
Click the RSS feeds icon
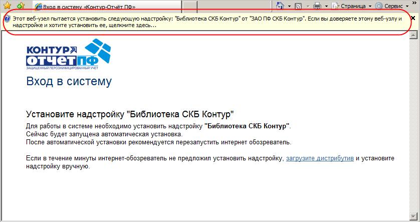[x=298, y=6]
